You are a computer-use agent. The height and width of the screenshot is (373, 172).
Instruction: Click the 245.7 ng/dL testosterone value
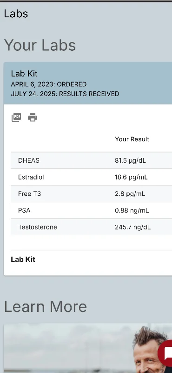[x=132, y=227]
